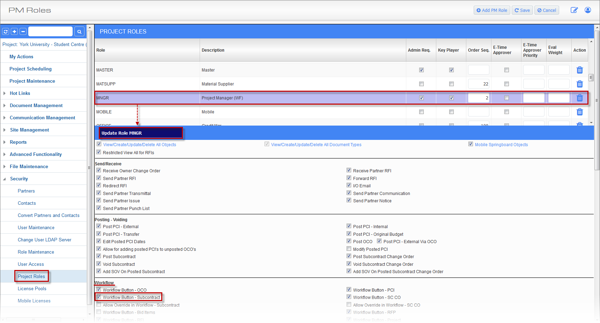
Task: Click the Cancel button's prohibition icon
Action: (539, 10)
